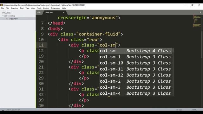
Task: Click the closing div on line 20
Action: 76,62
